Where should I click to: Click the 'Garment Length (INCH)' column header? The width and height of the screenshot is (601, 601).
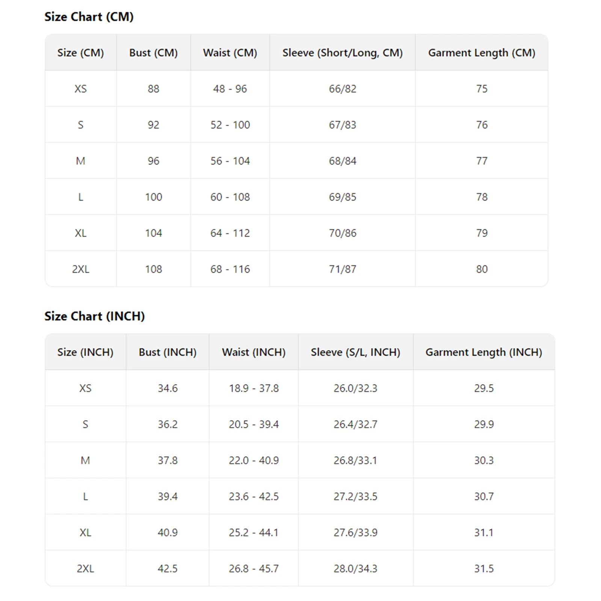[483, 352]
